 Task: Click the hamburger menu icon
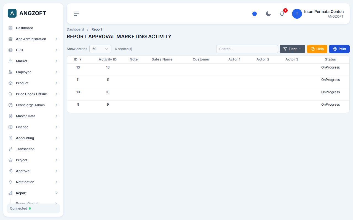(x=77, y=14)
